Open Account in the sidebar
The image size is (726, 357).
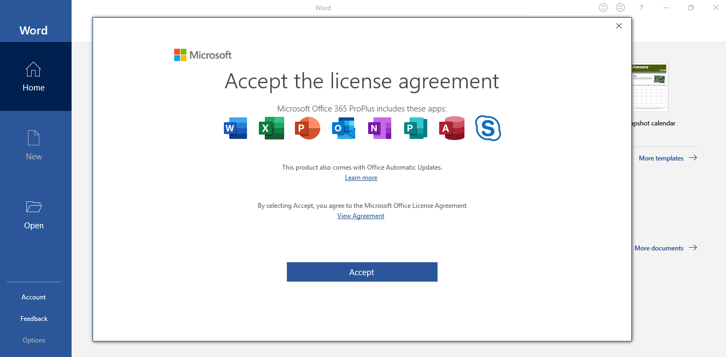point(33,297)
